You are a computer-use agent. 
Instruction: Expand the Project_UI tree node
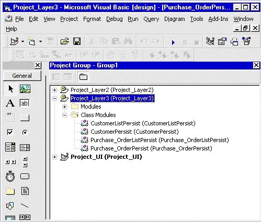click(x=54, y=157)
